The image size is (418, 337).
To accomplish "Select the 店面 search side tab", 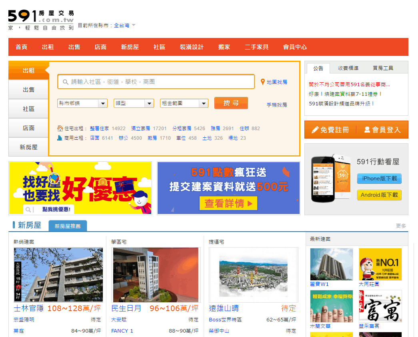I will click(x=28, y=128).
